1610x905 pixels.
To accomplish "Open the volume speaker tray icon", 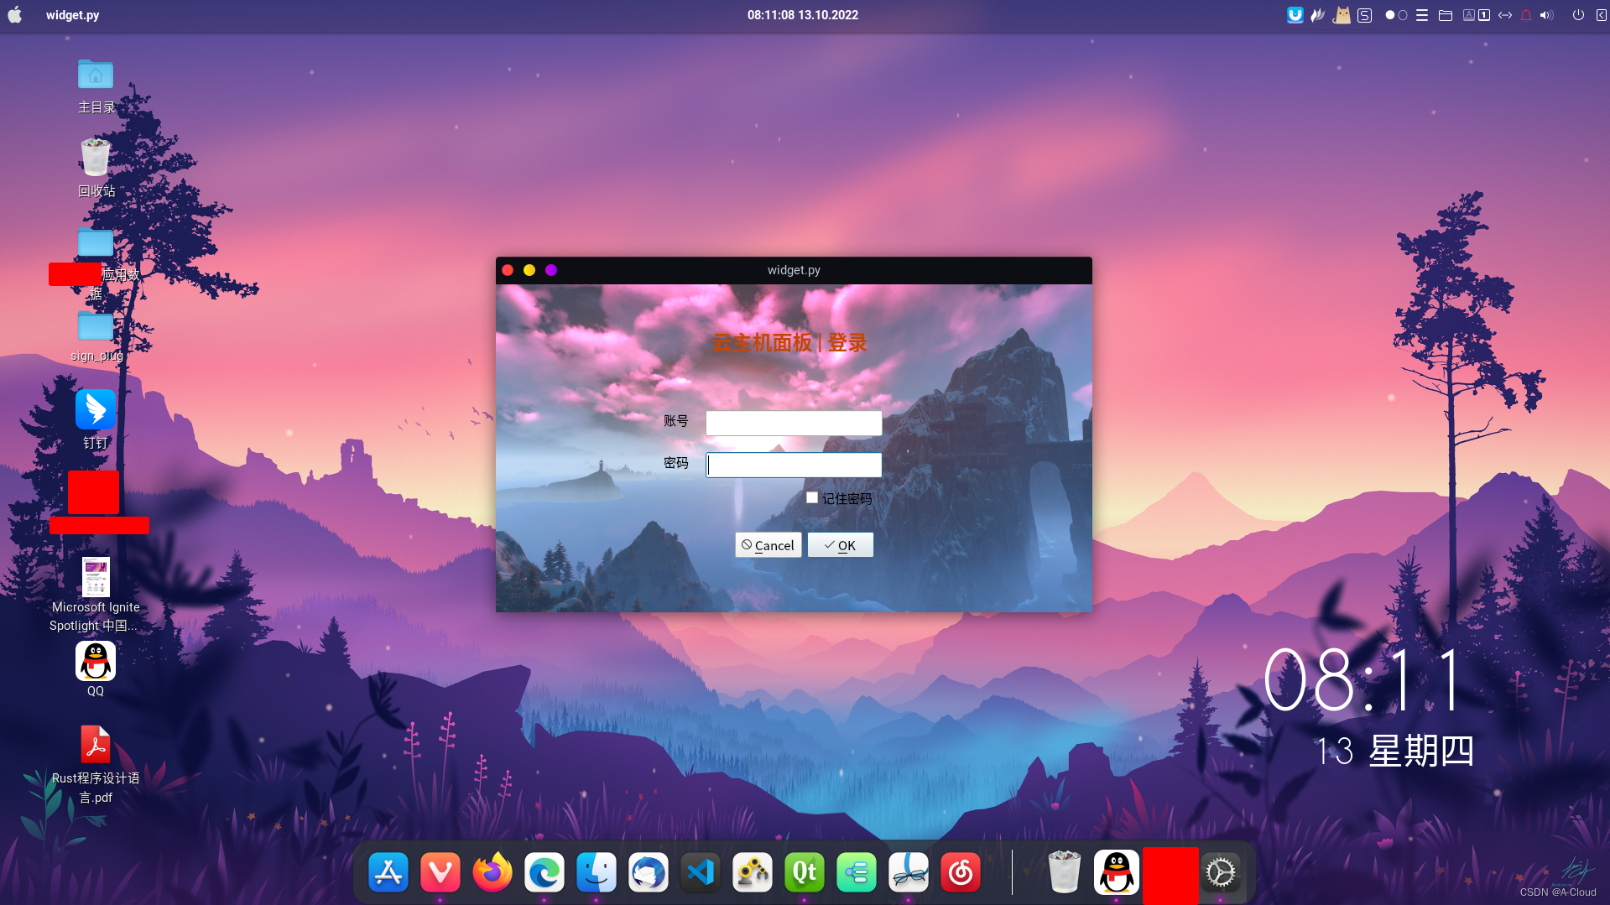I will [x=1547, y=15].
